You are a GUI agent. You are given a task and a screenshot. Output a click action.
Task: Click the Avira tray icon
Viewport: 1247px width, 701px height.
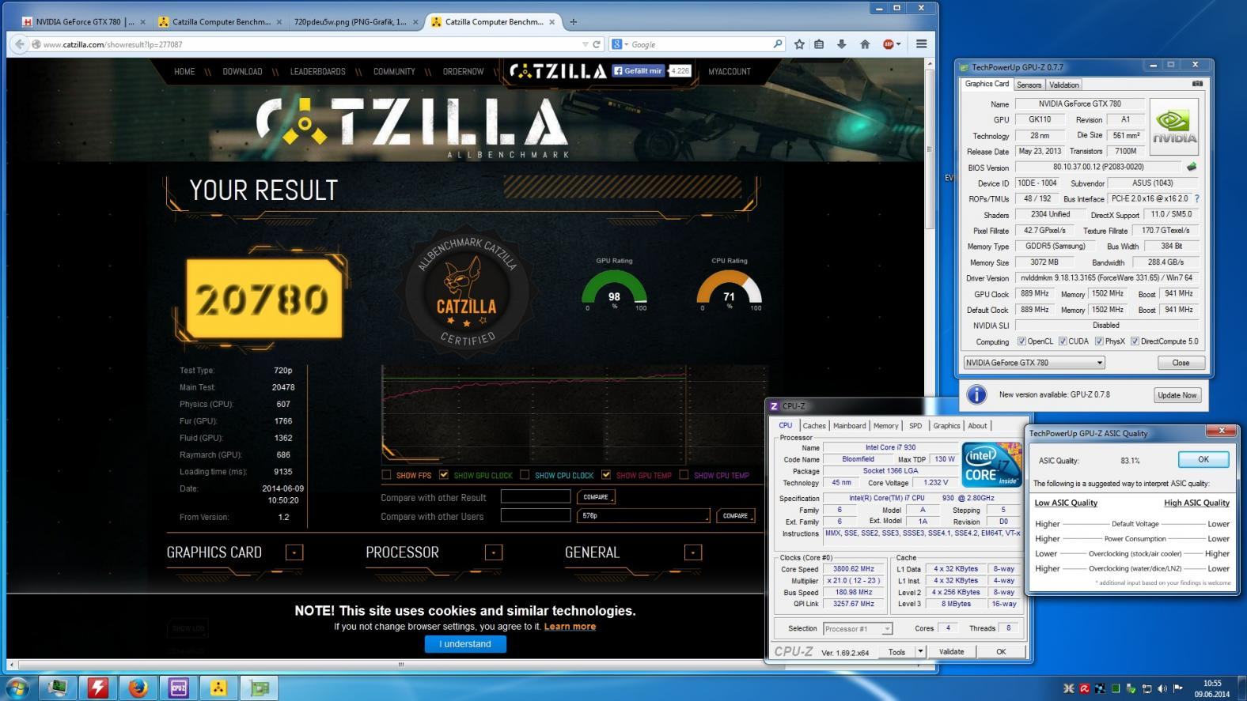pyautogui.click(x=1085, y=688)
